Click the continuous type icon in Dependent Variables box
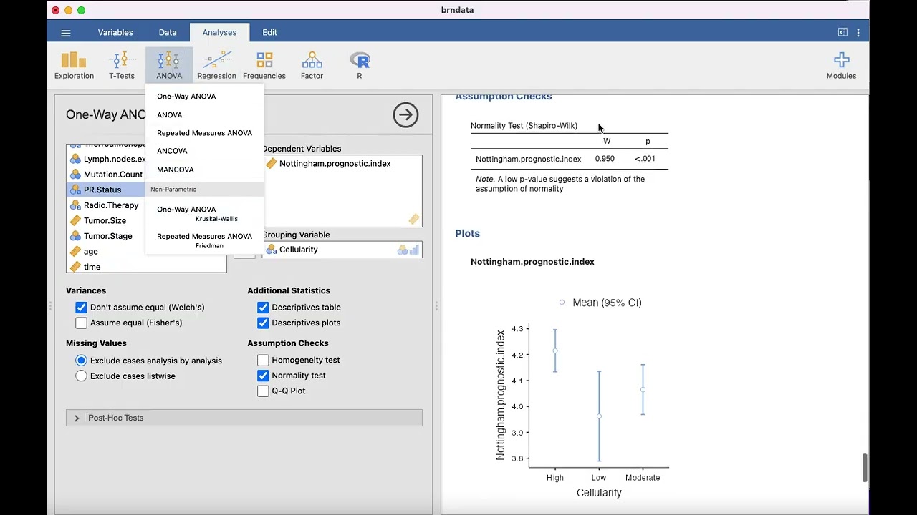The height and width of the screenshot is (515, 917). click(414, 219)
